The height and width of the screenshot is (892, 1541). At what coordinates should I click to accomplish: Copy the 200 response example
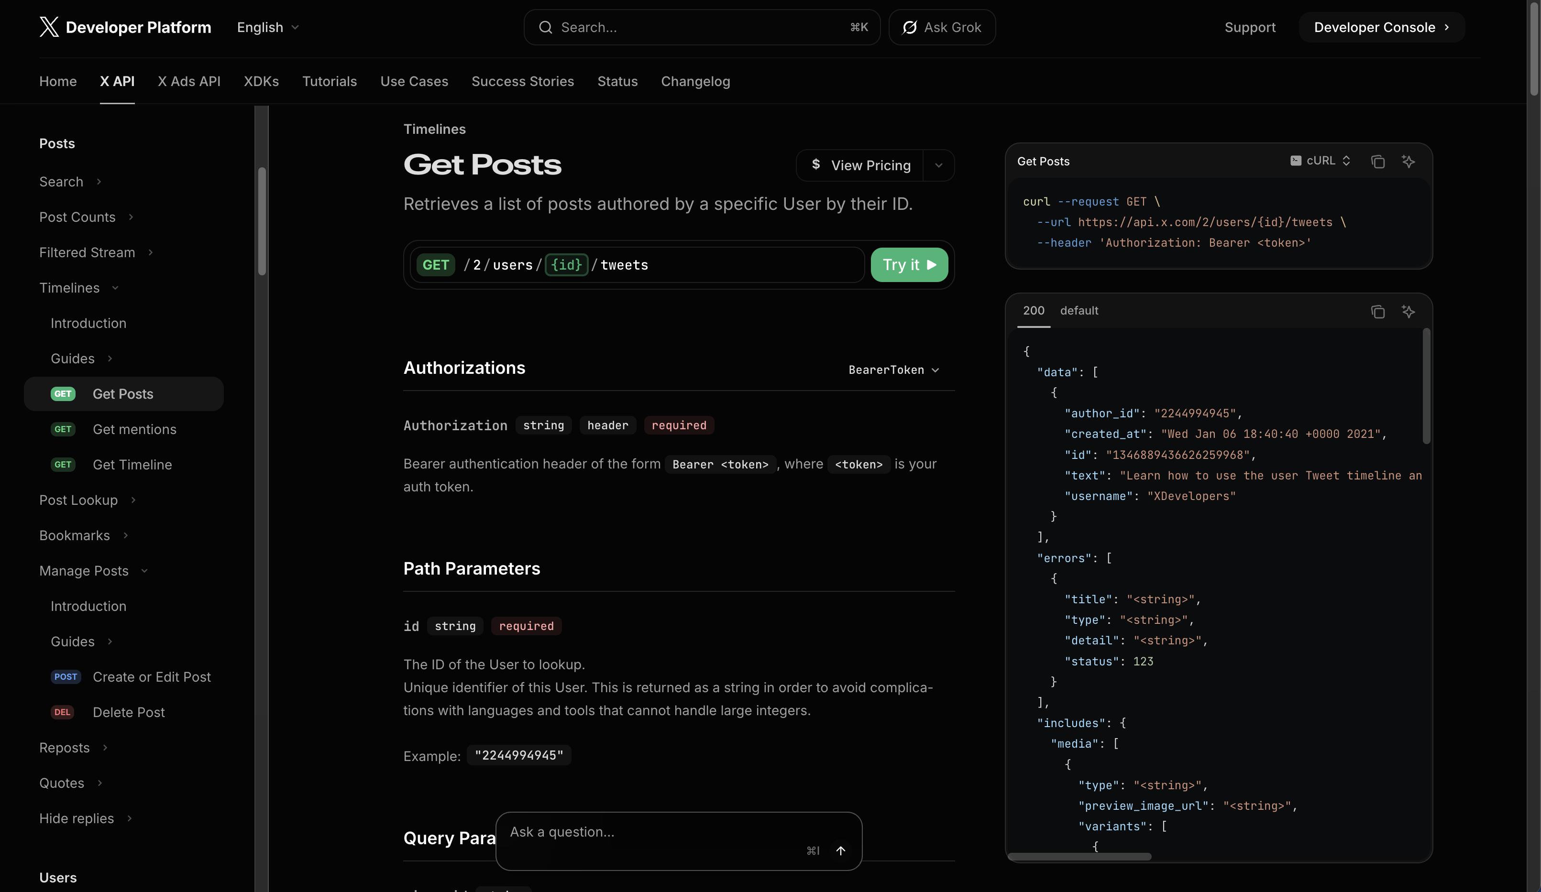click(1377, 312)
